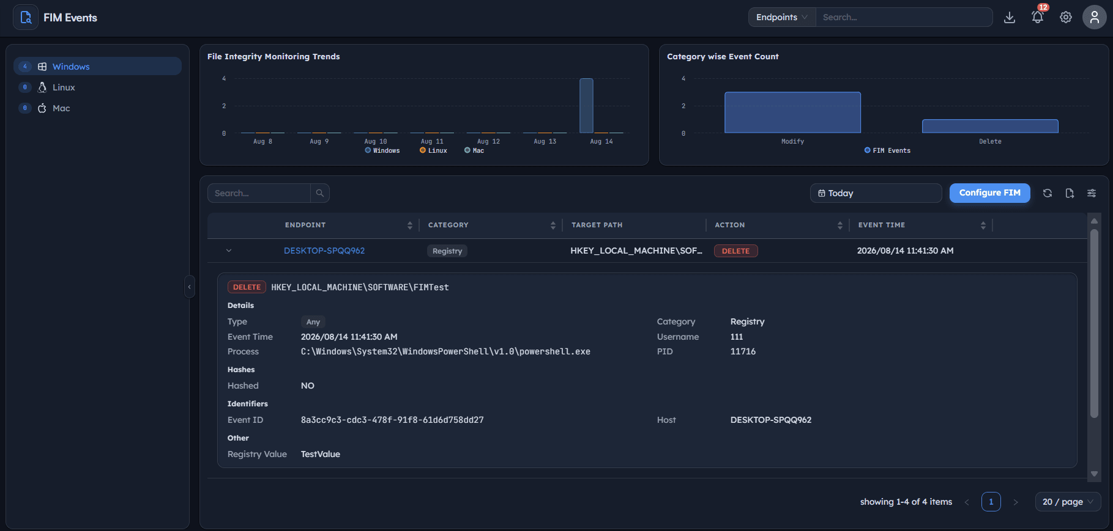Open notifications bell with 12 badge

1038,17
